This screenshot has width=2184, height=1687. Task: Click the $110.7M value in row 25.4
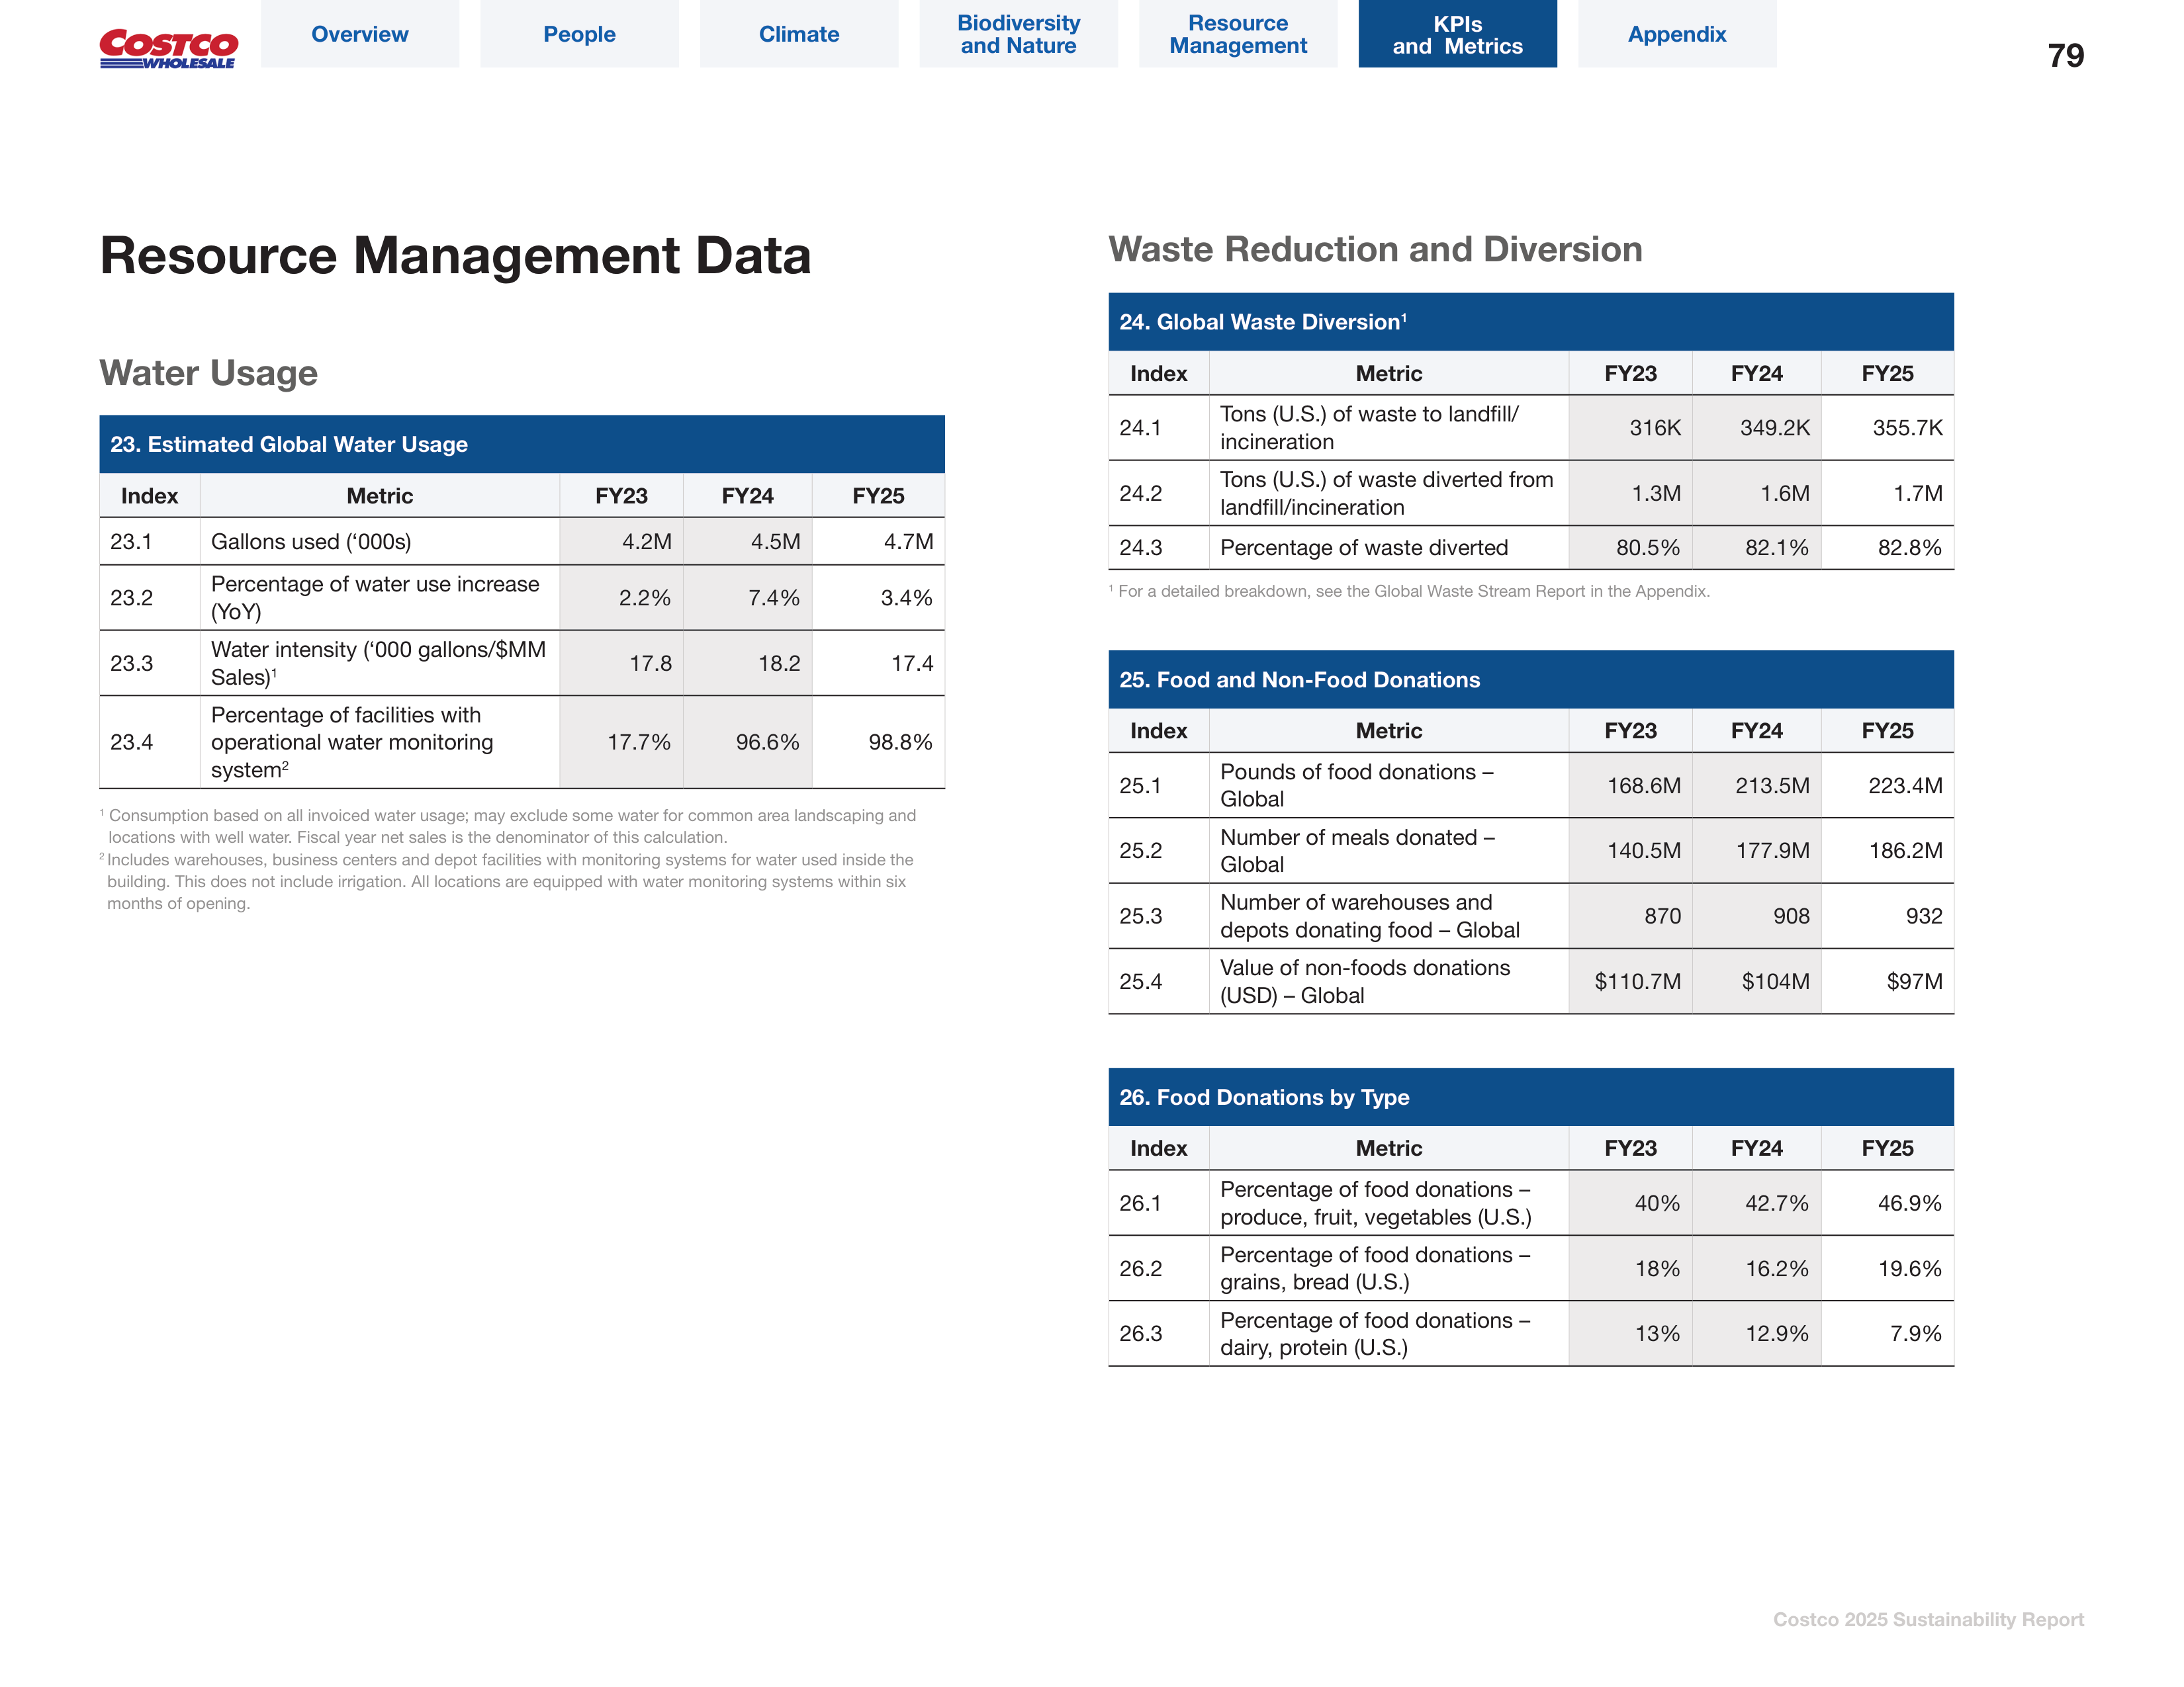(1637, 981)
